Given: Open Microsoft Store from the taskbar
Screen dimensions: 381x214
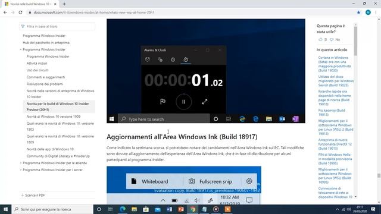Looking at the screenshot, I should click(x=146, y=209).
